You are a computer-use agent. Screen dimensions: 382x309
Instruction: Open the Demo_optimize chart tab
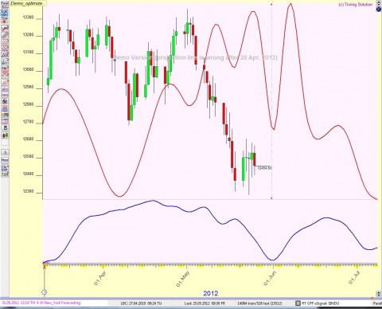coord(26,3)
